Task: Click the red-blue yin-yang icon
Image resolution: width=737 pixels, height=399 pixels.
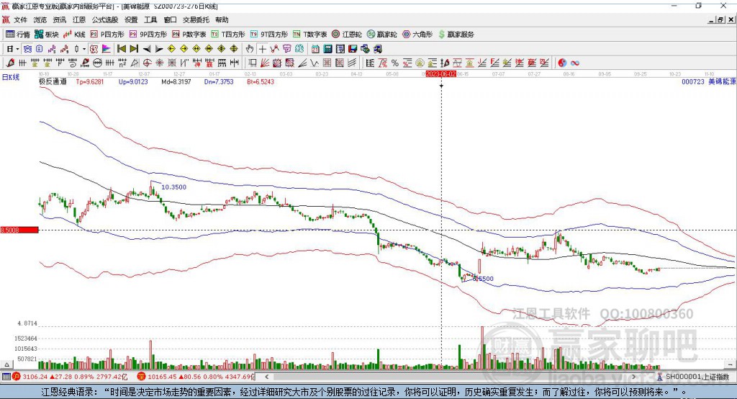Action: point(562,63)
